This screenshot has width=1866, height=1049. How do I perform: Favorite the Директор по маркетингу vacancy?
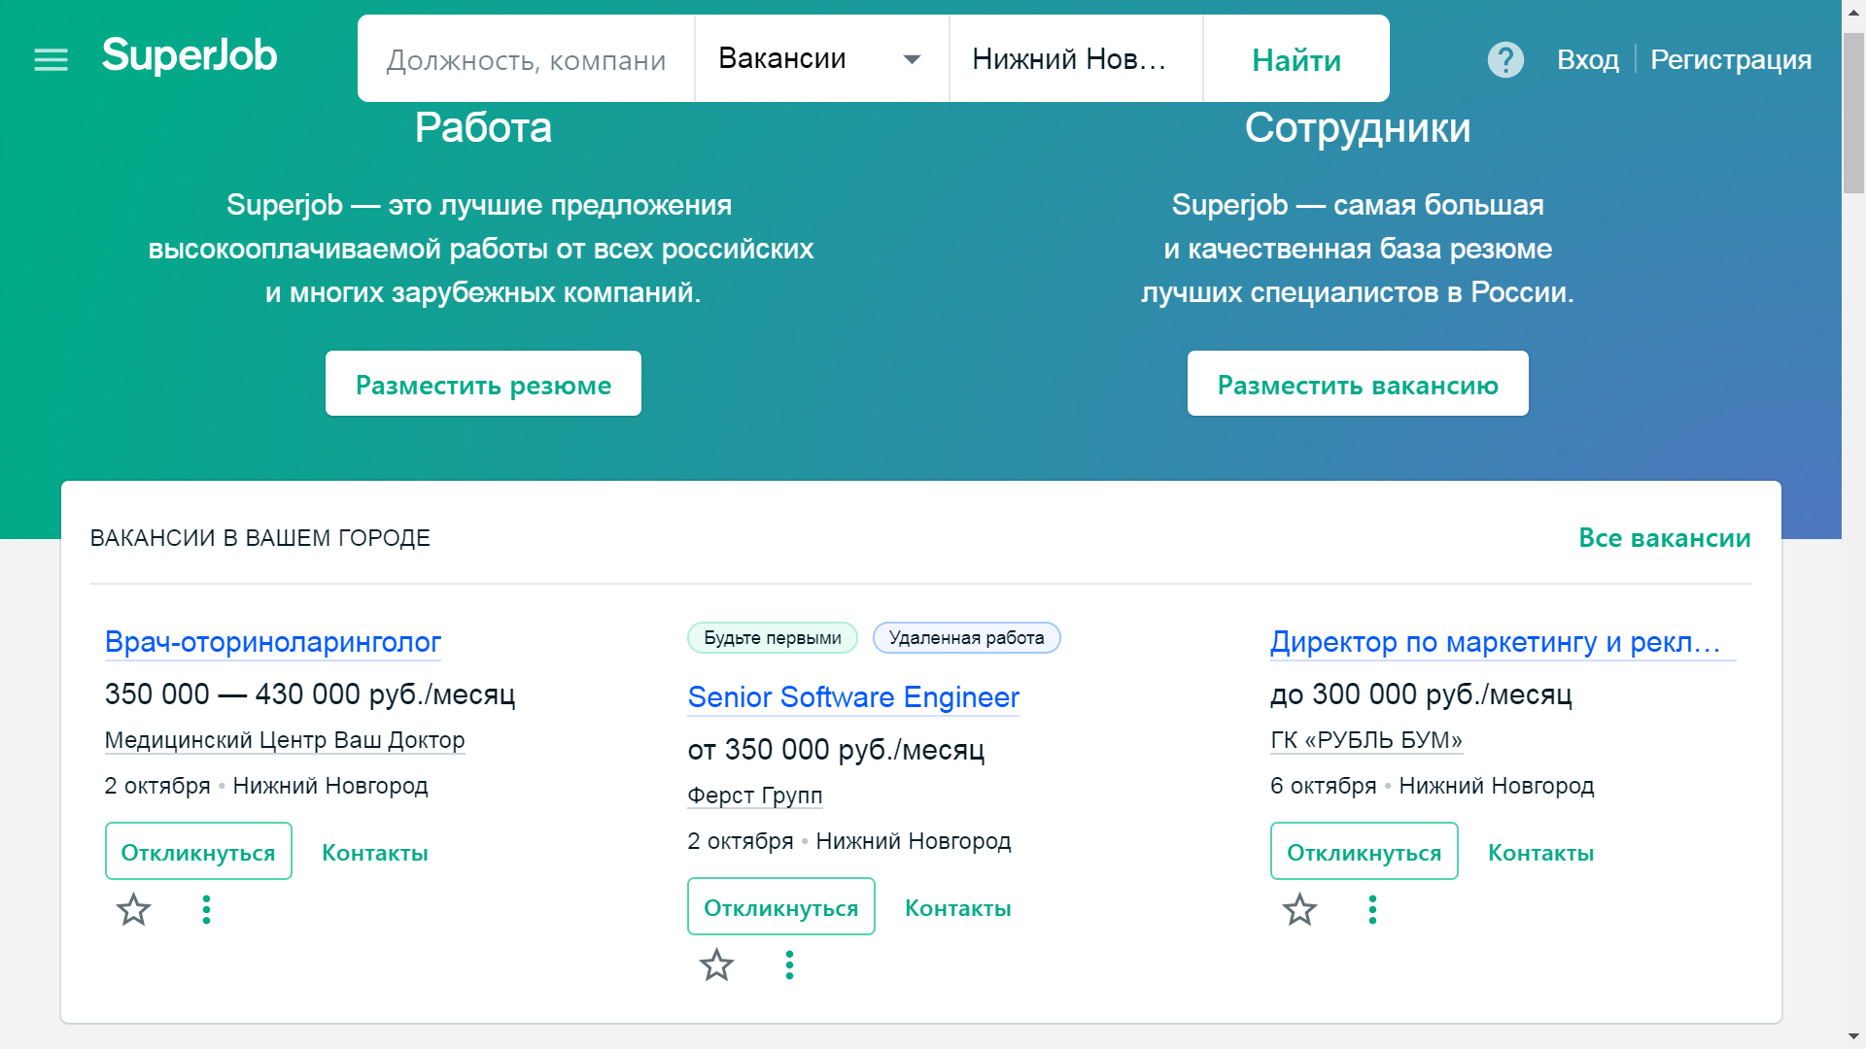[x=1299, y=910]
